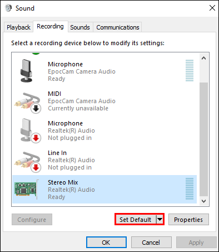This screenshot has width=219, height=252.
Task: Select the Stereo Mix sound card icon
Action: (x=27, y=190)
